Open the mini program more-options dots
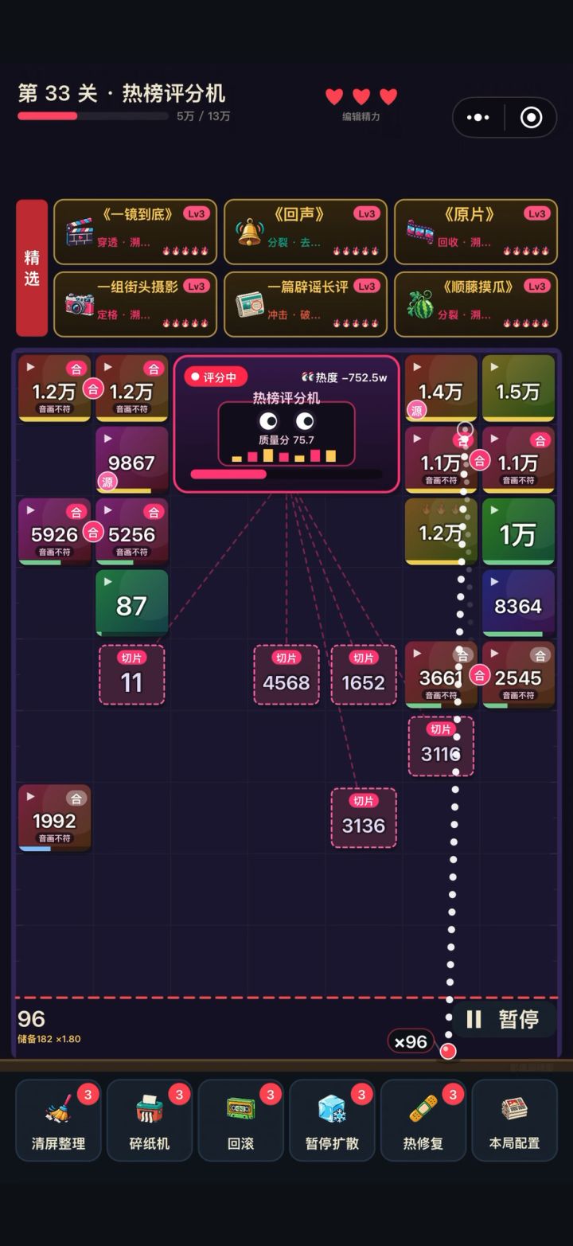This screenshot has height=1246, width=573. pos(478,118)
